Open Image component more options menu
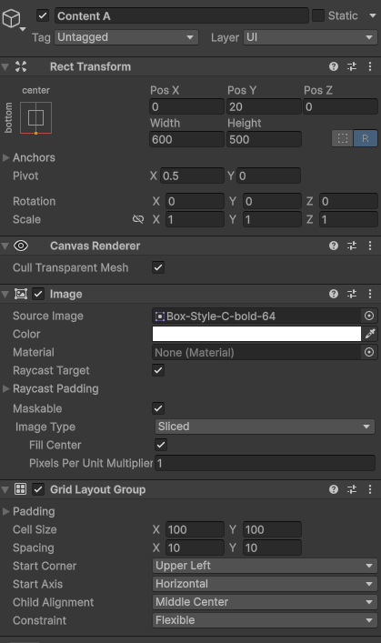 click(x=370, y=294)
